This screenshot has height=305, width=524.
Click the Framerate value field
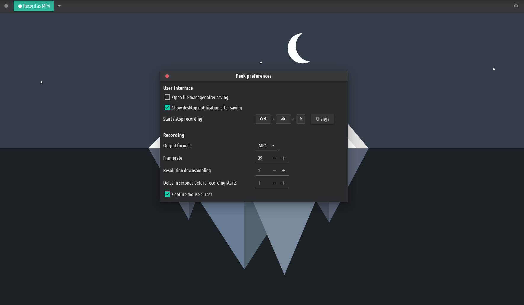(x=262, y=158)
